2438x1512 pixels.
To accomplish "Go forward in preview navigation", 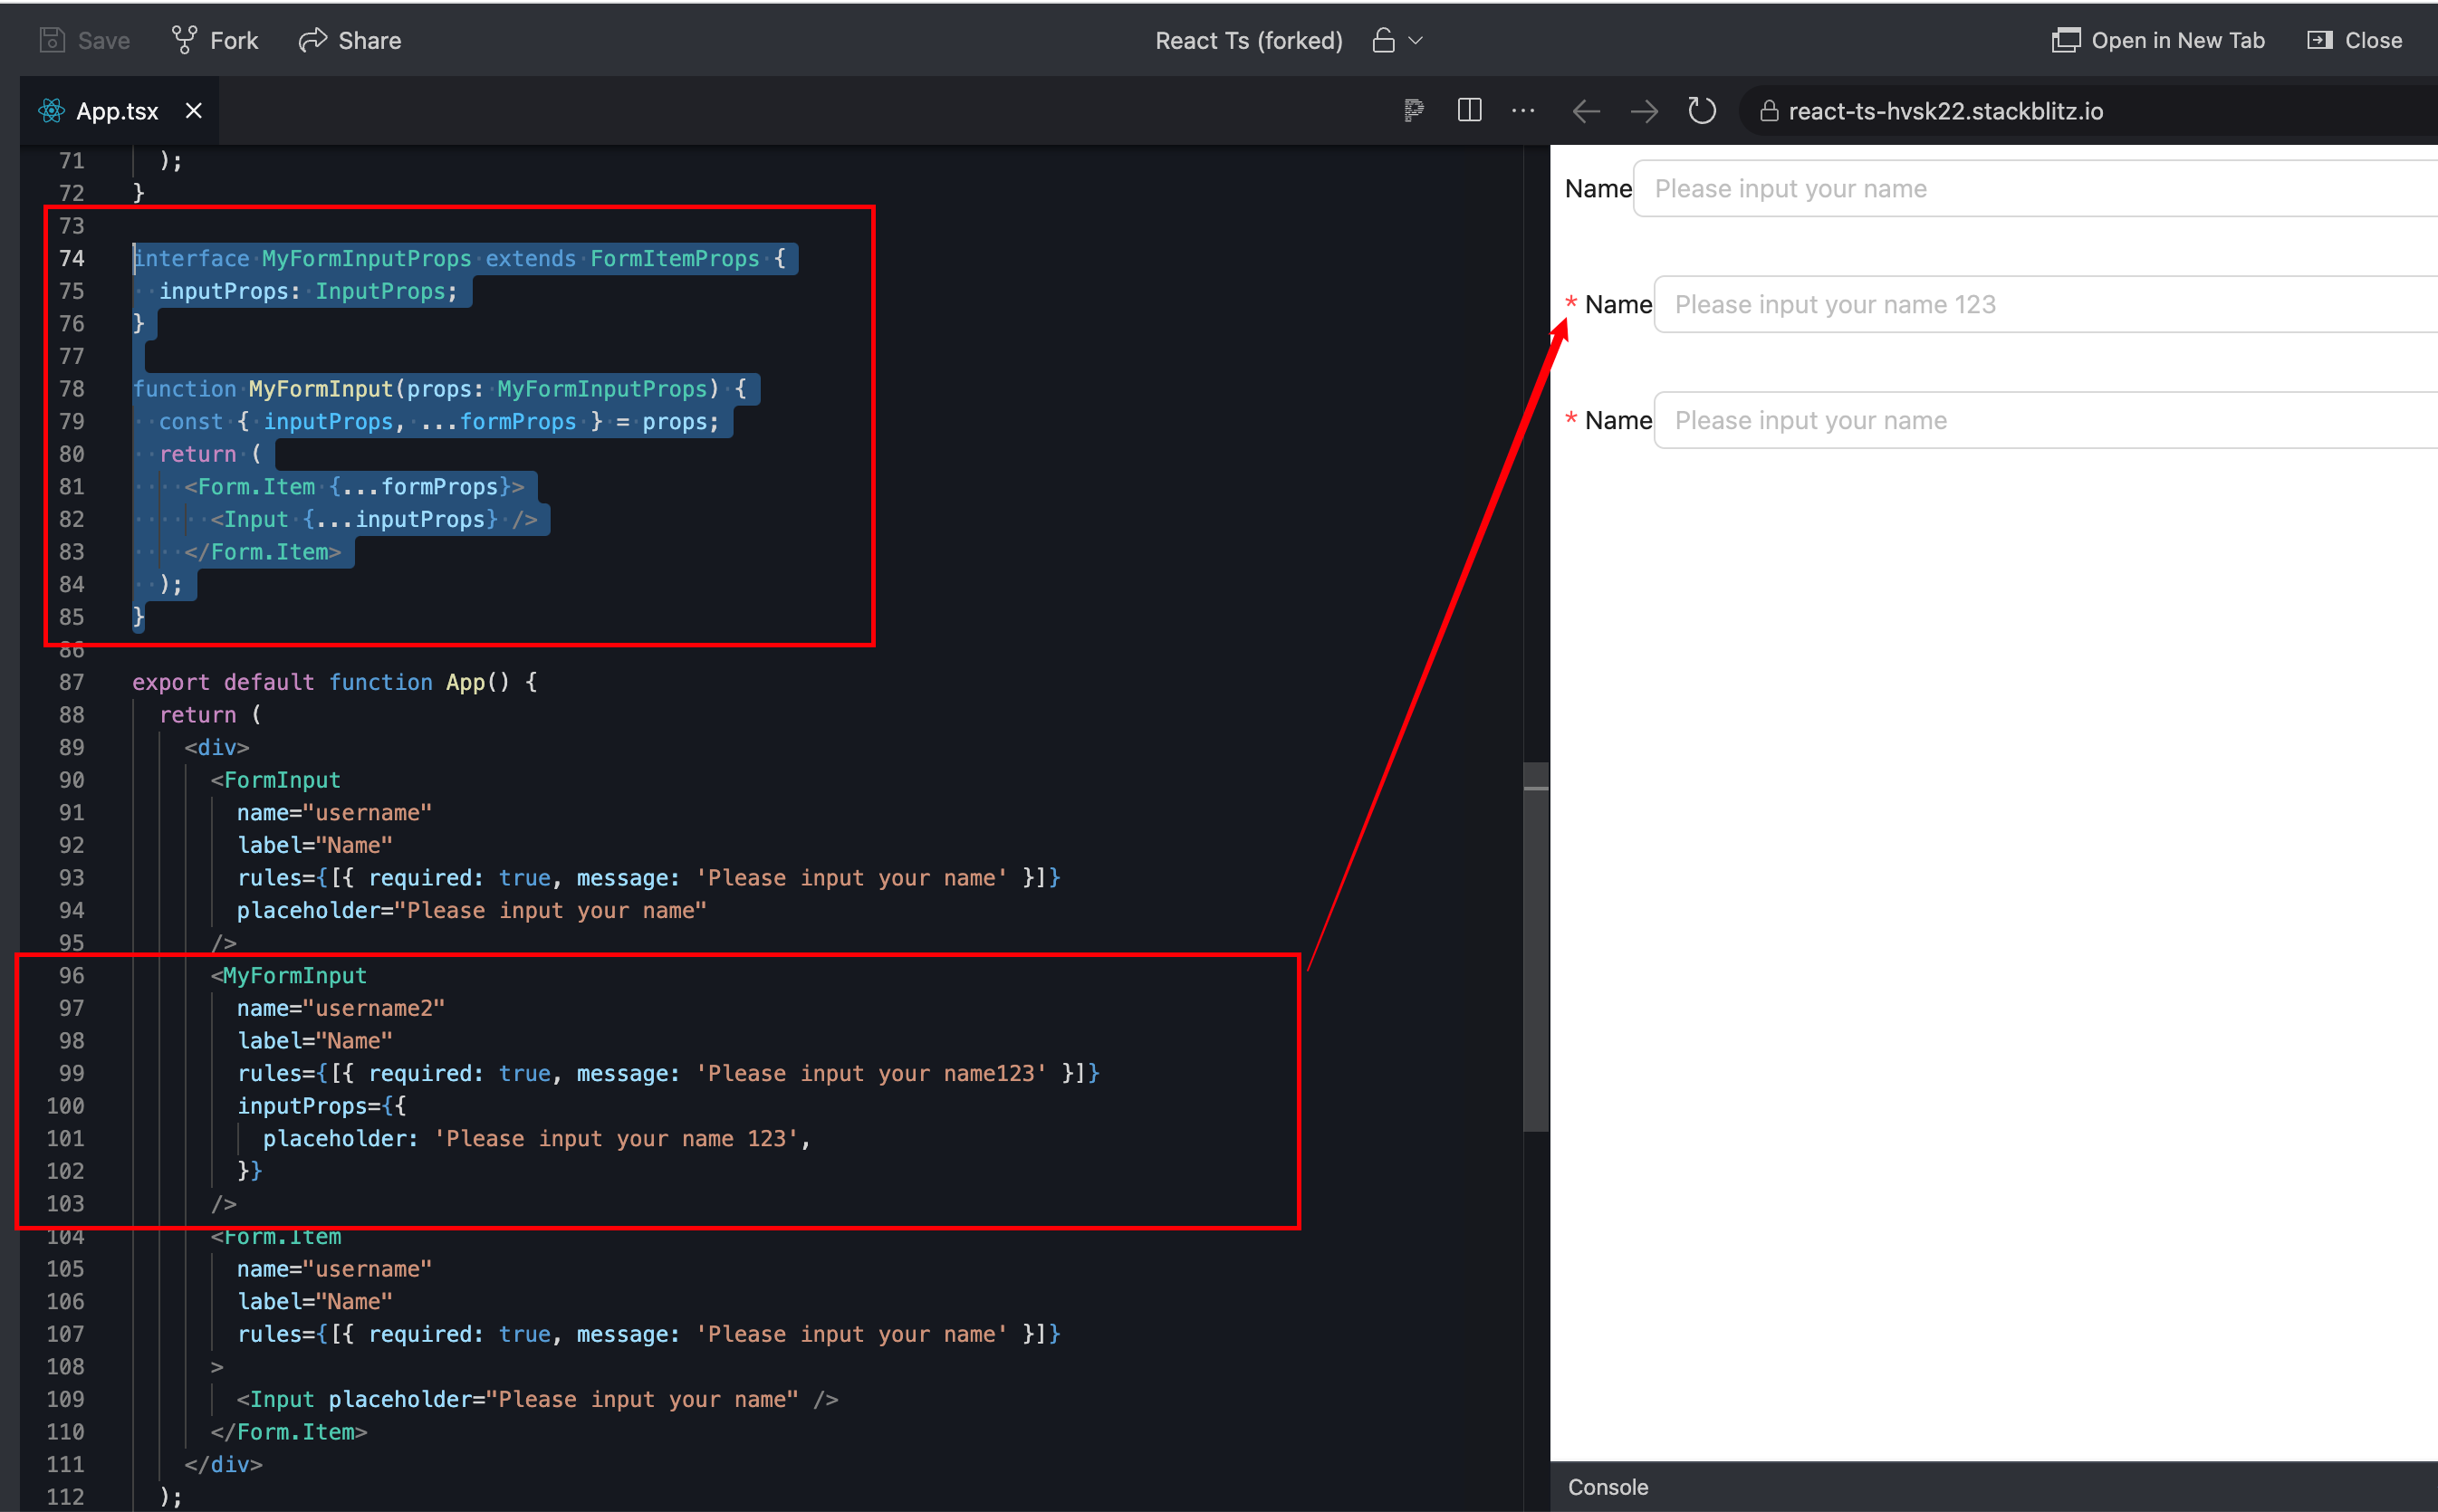I will pyautogui.click(x=1643, y=110).
